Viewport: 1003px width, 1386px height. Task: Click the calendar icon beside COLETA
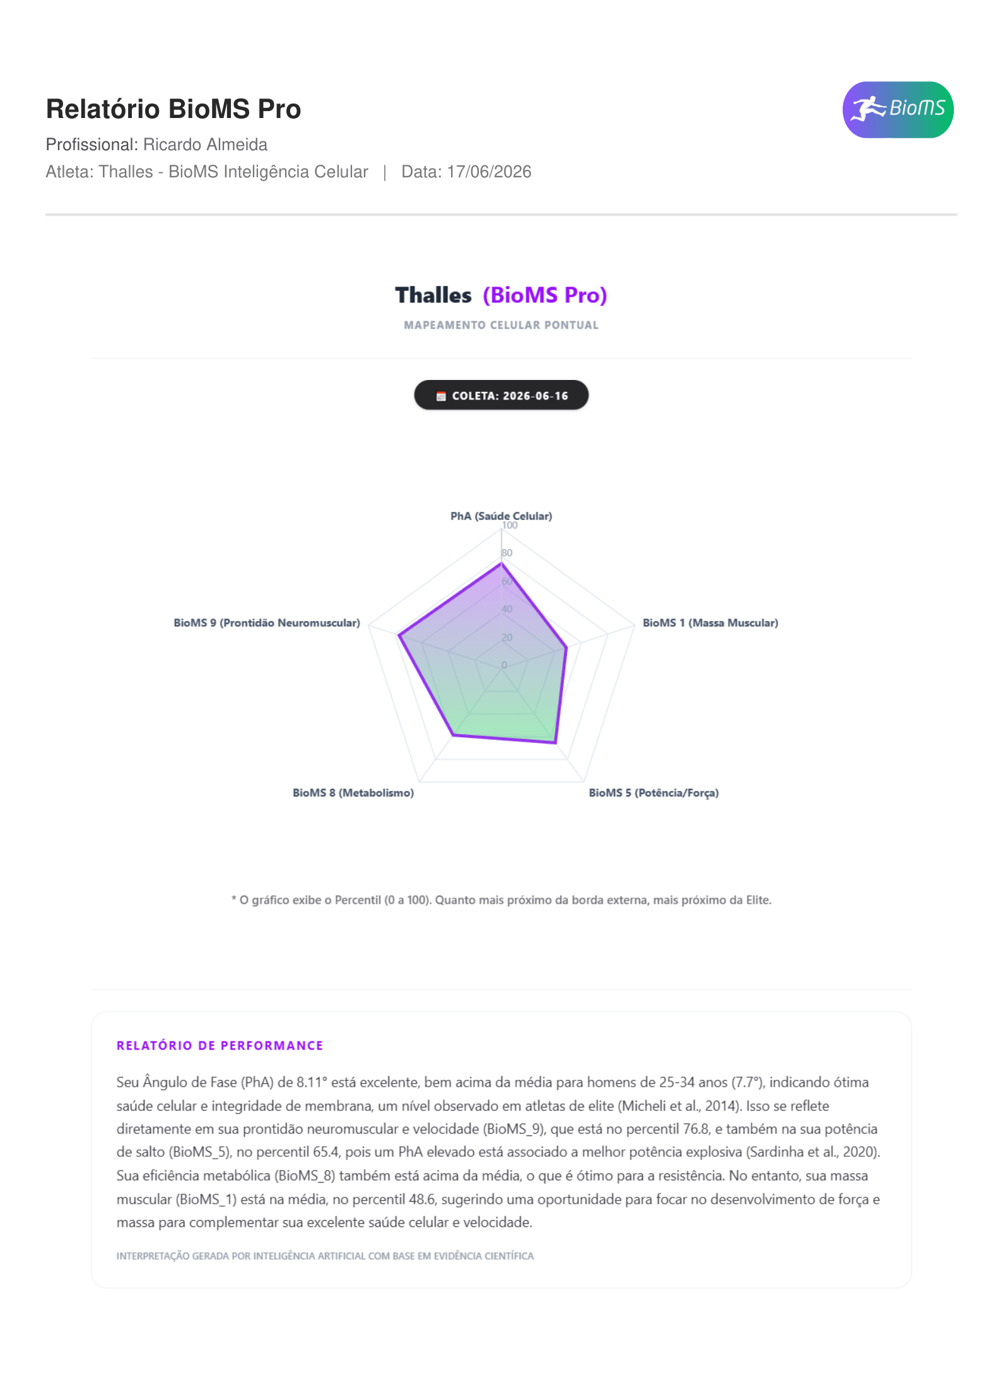tap(441, 396)
